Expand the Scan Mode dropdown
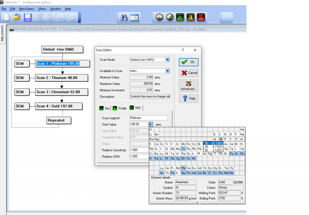309x215 pixels. tap(167, 60)
